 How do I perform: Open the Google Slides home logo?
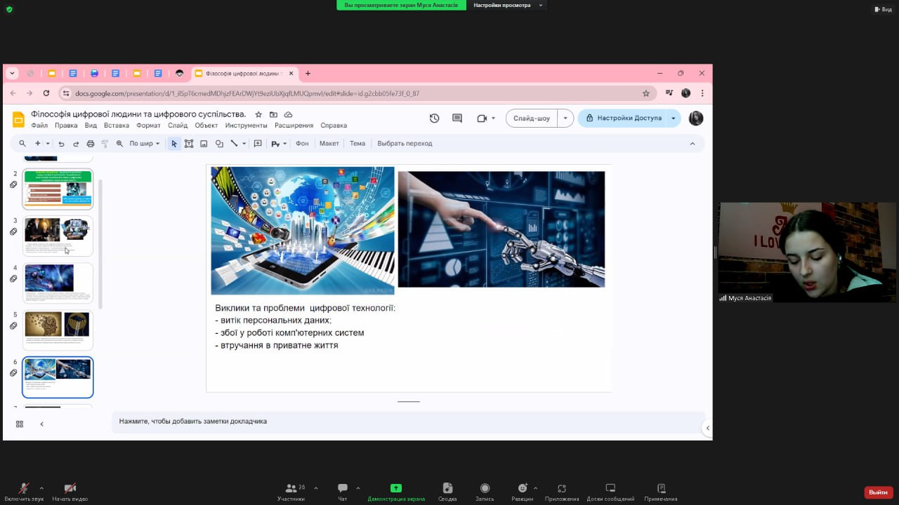[x=18, y=119]
